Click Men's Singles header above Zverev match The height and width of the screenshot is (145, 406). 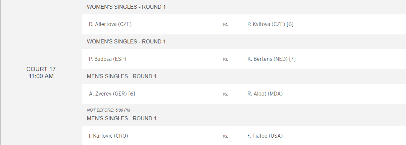(122, 76)
